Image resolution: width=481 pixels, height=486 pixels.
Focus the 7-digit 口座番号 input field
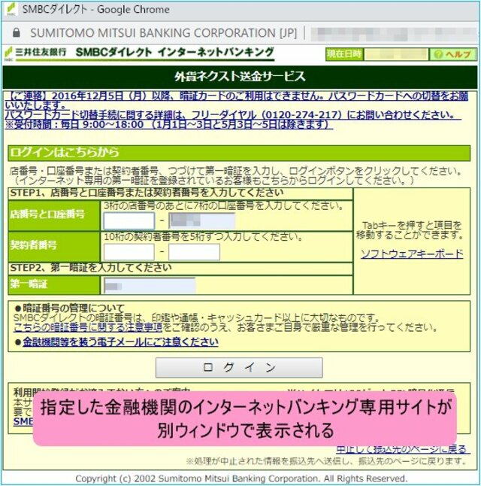click(x=202, y=221)
